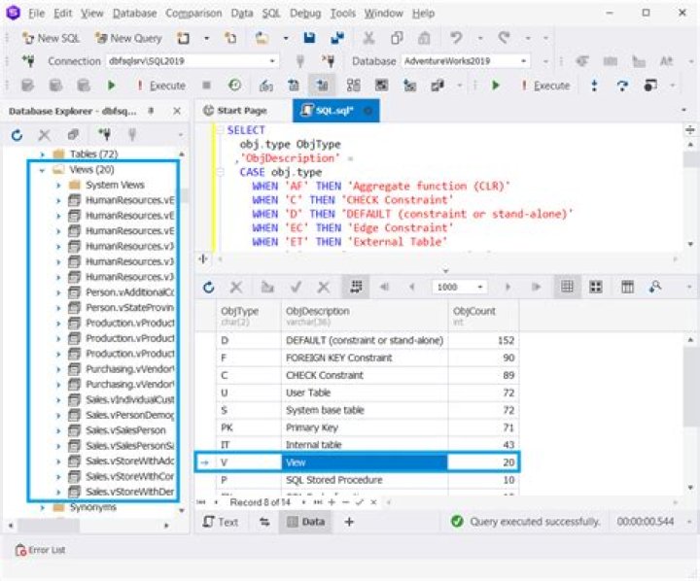
Task: Click the grid next-page arrow
Action: [x=507, y=287]
